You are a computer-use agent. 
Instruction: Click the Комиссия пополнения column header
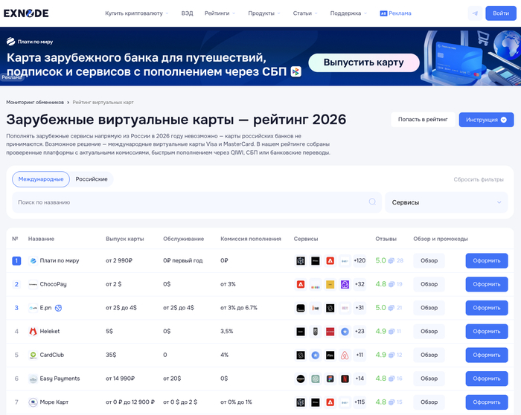251,239
